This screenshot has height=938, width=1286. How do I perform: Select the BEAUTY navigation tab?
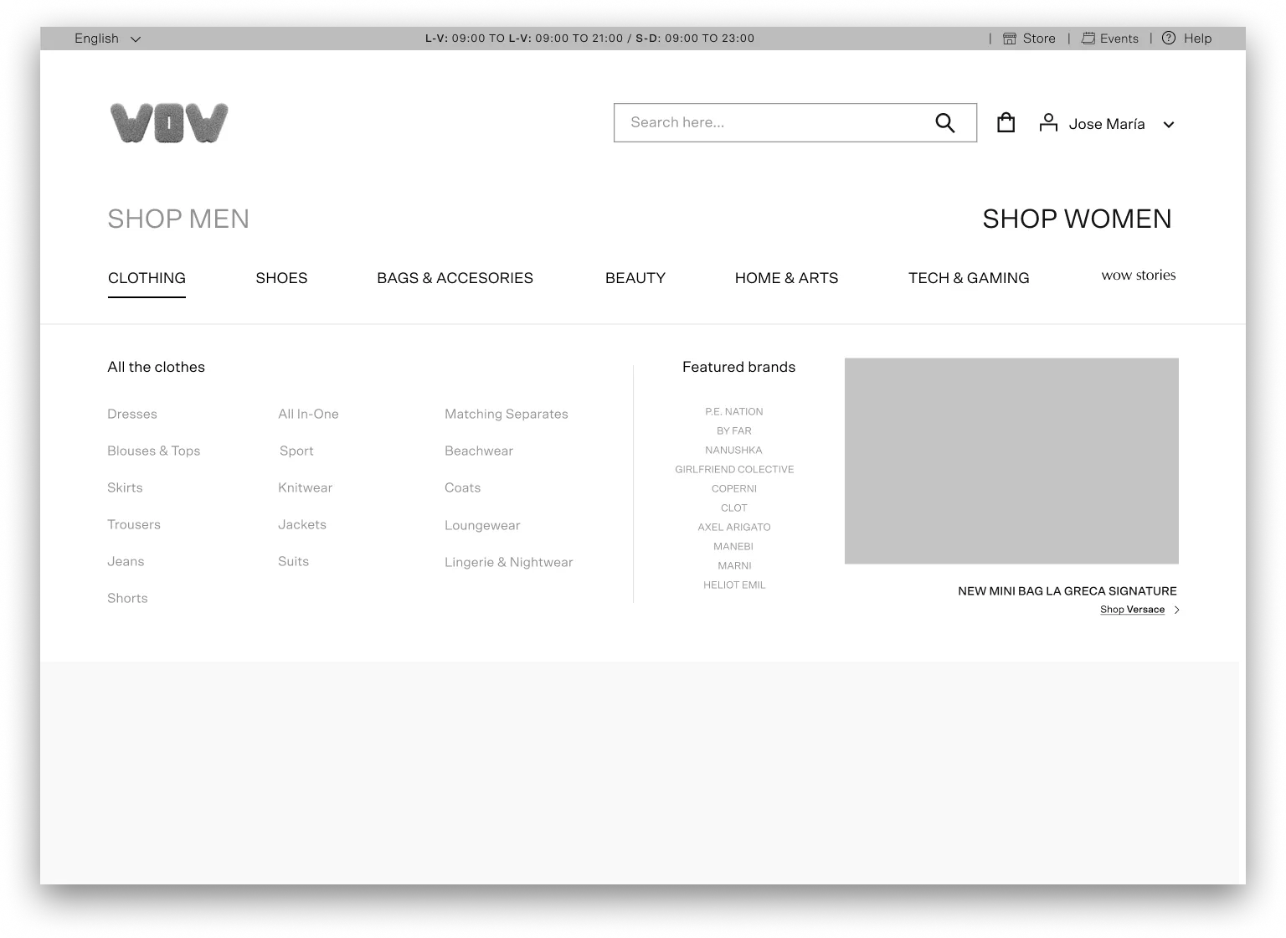635,278
